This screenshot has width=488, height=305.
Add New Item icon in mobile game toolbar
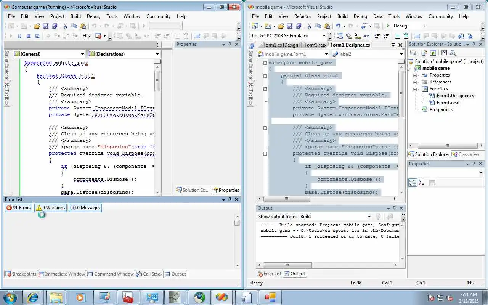pyautogui.click(x=268, y=26)
